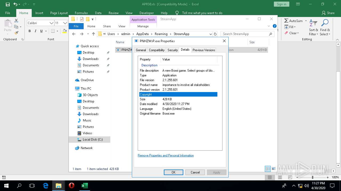Open the Manage tab in Explorer
The height and width of the screenshot is (191, 341).
143,26
